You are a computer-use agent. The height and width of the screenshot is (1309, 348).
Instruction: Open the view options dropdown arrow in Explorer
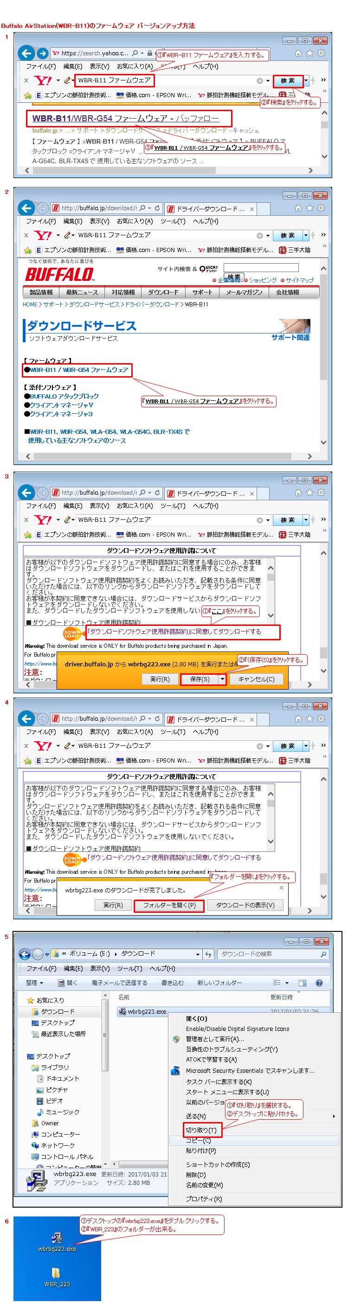(287, 983)
